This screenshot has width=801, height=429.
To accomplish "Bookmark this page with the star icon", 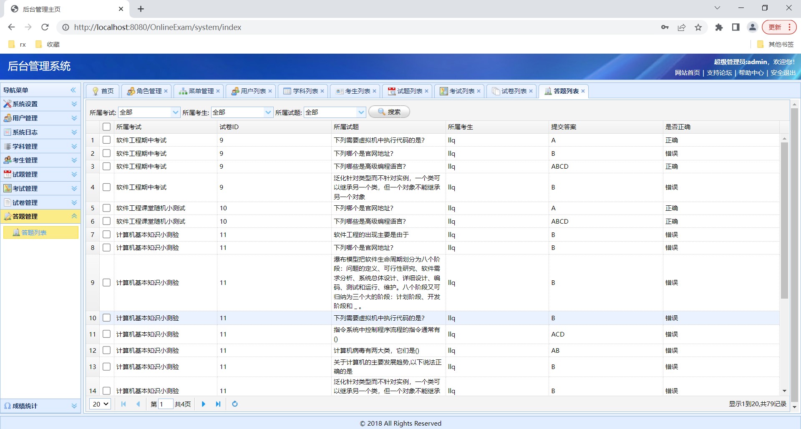I will 698,27.
